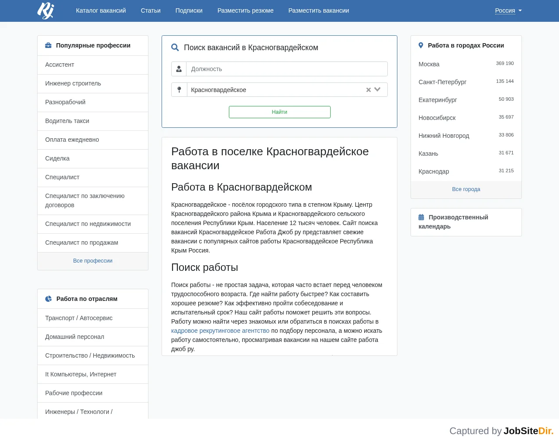Open Рабочие профессии industry
559x444 pixels.
coord(93,393)
